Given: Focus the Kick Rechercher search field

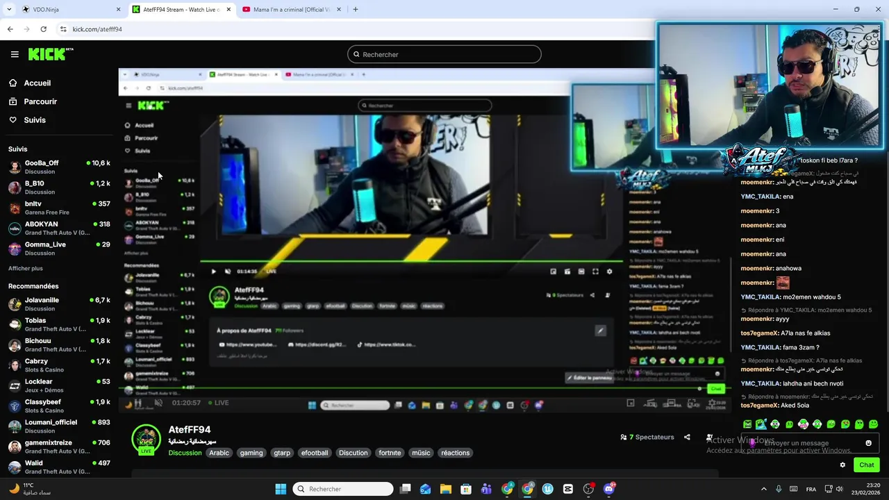Looking at the screenshot, I should tap(444, 54).
